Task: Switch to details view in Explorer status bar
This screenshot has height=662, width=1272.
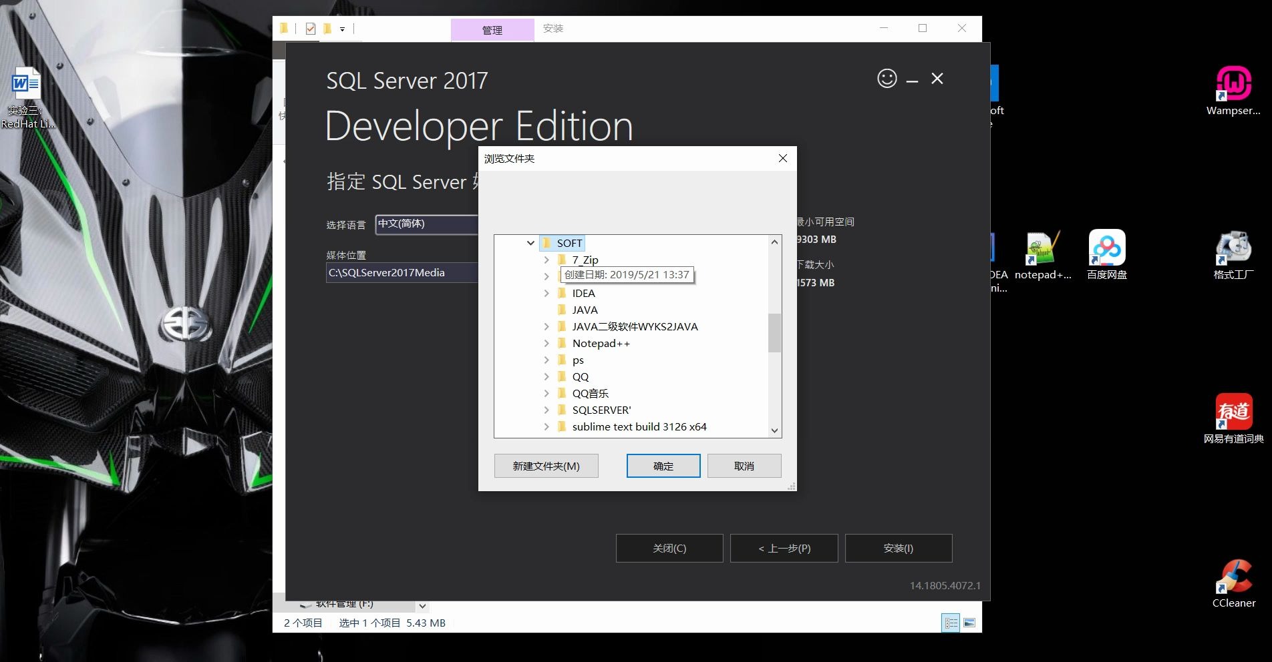Action: (x=951, y=623)
